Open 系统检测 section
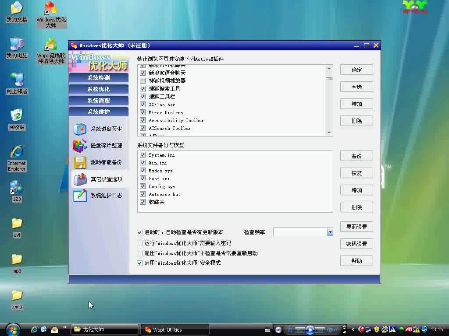The height and width of the screenshot is (336, 449). (x=99, y=78)
